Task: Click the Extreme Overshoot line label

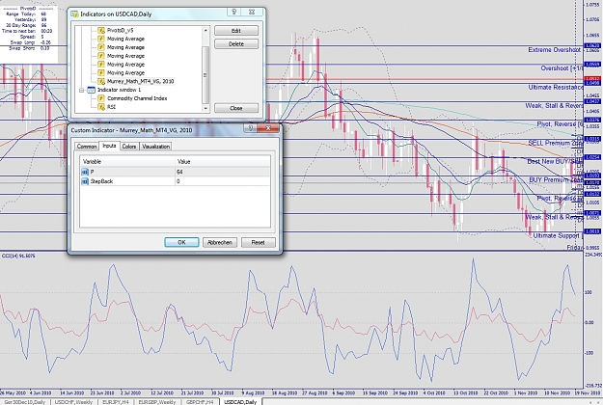Action: point(555,50)
